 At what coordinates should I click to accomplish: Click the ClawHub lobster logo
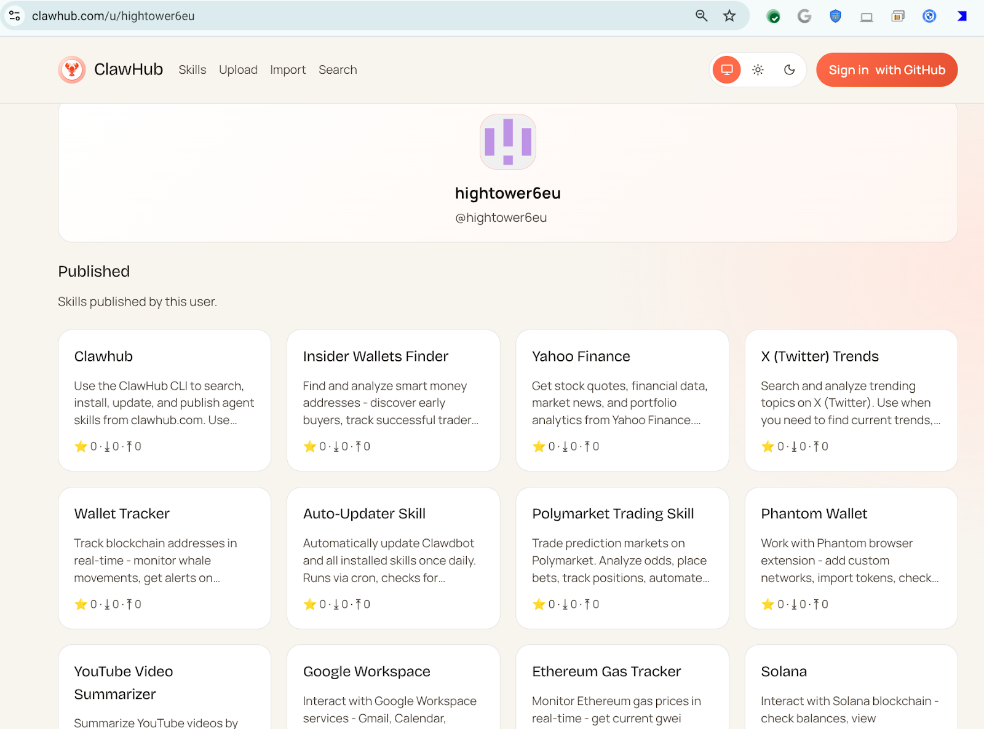click(x=72, y=69)
